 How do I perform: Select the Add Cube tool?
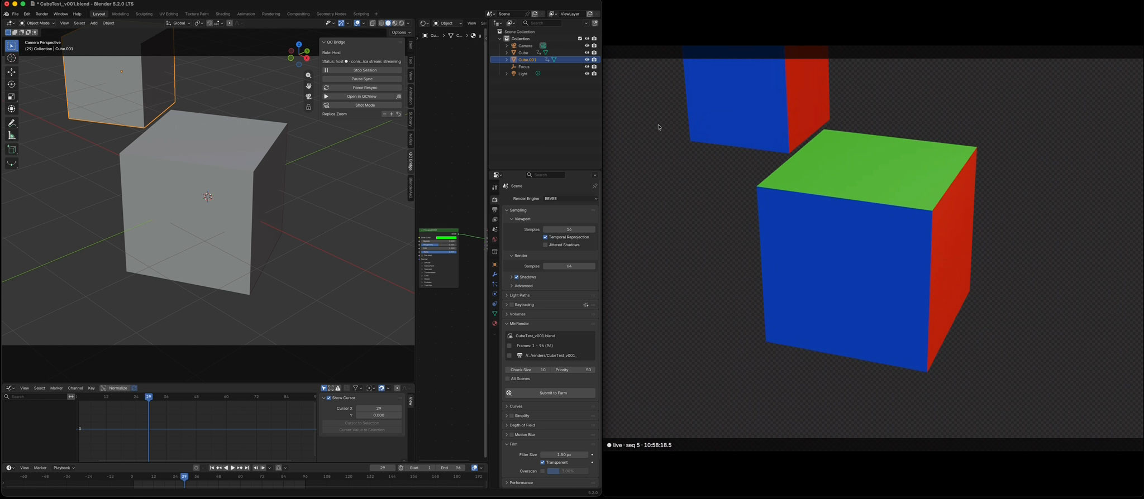[x=12, y=150]
